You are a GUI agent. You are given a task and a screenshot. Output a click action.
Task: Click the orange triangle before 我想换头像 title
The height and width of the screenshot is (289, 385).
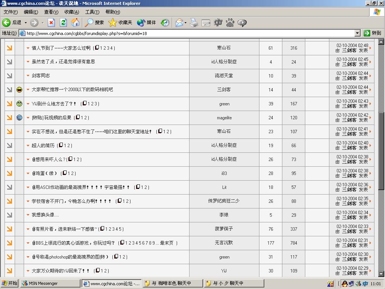[28, 215]
